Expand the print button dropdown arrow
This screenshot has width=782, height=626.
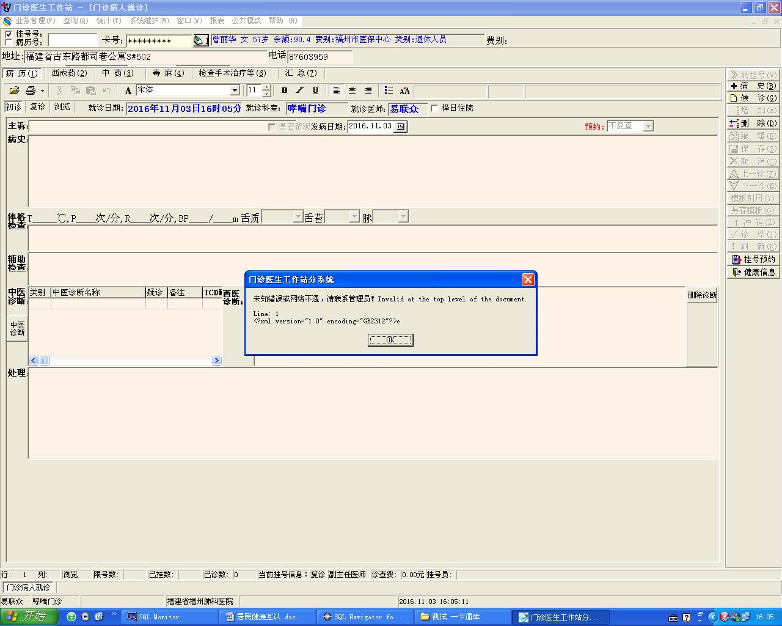[42, 90]
